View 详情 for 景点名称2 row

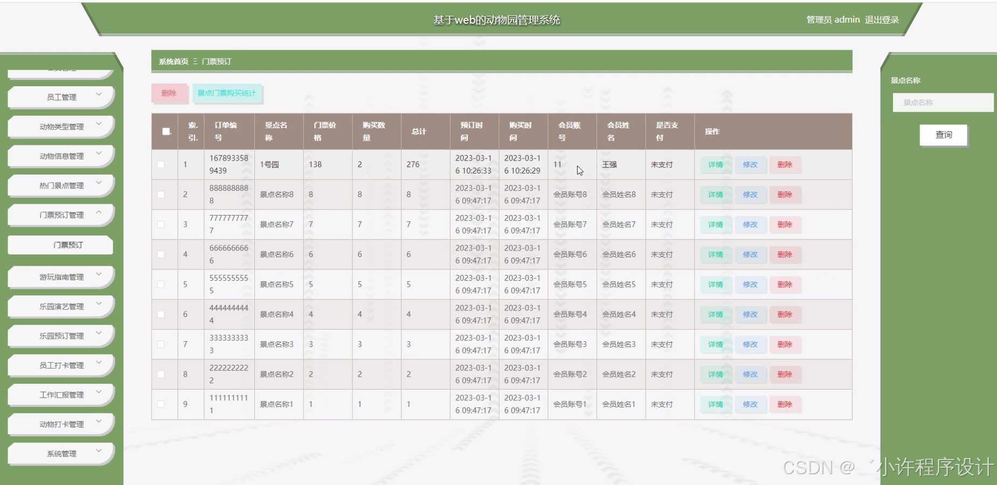[716, 374]
